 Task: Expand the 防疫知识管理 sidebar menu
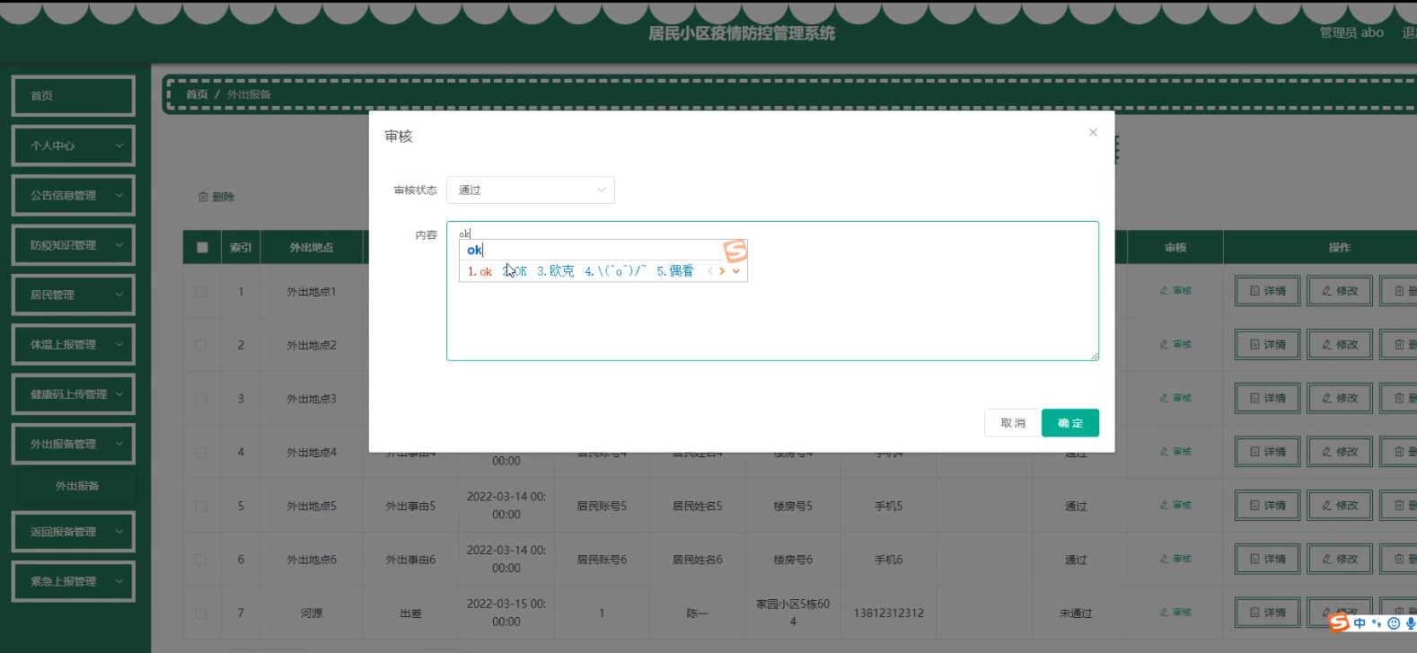[74, 245]
